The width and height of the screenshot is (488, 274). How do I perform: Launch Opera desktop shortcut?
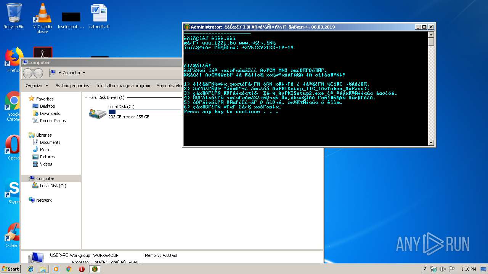point(13,148)
